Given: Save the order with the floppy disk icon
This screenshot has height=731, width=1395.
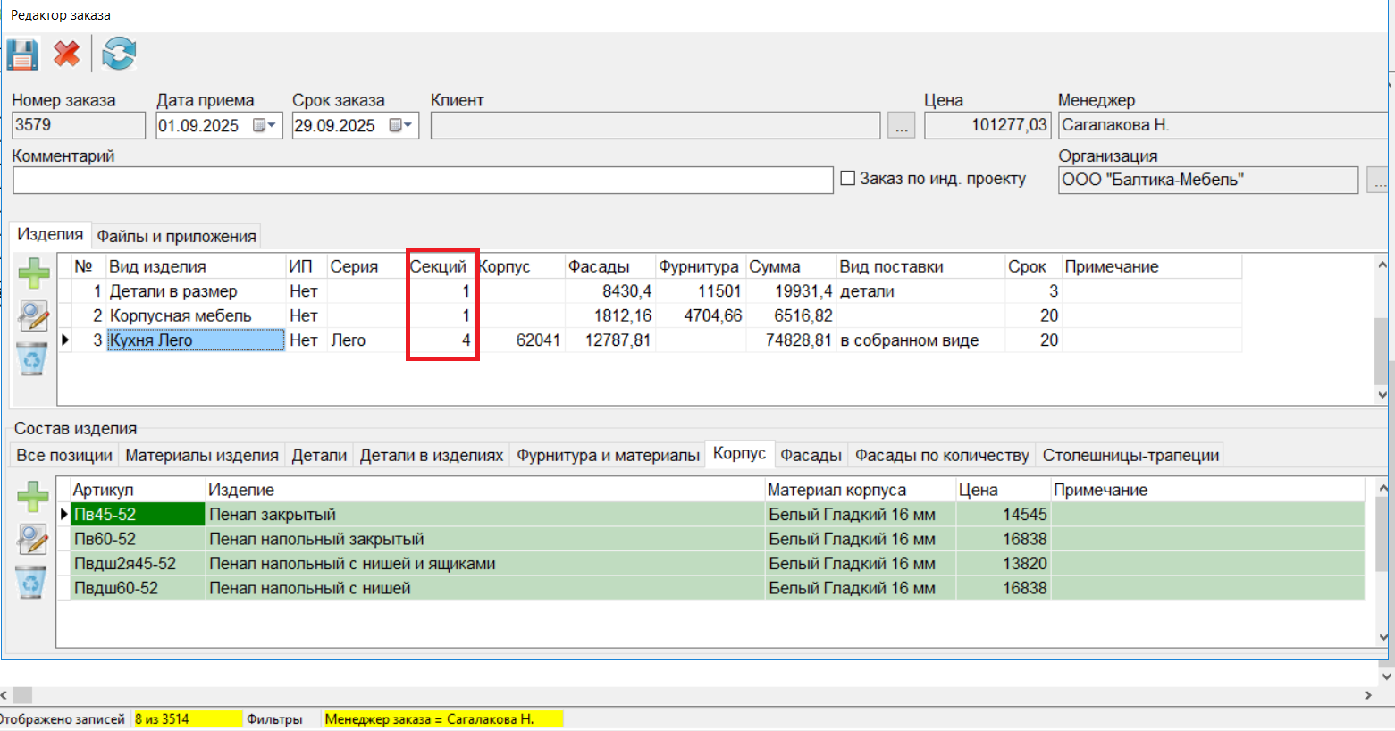Looking at the screenshot, I should (x=22, y=55).
